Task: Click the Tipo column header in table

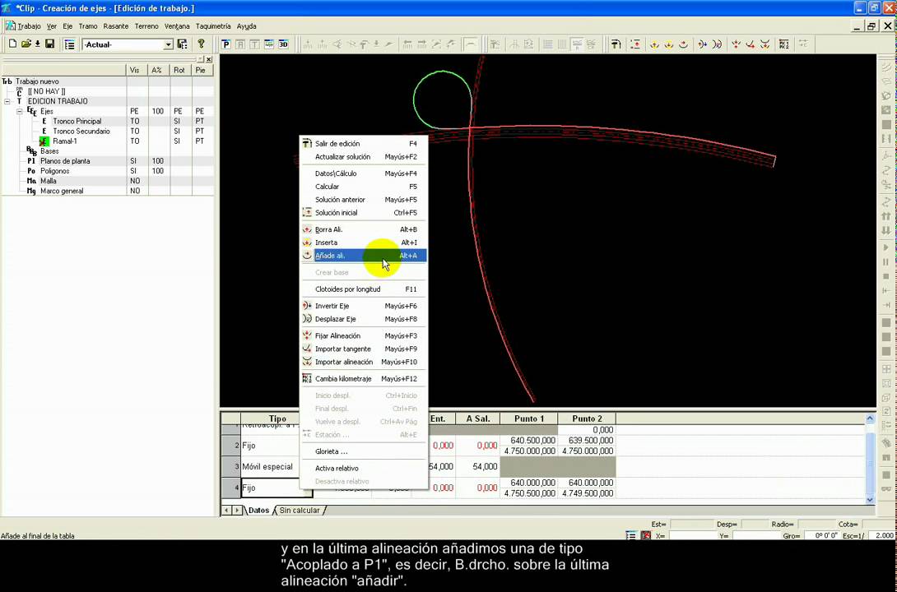Action: (x=277, y=419)
